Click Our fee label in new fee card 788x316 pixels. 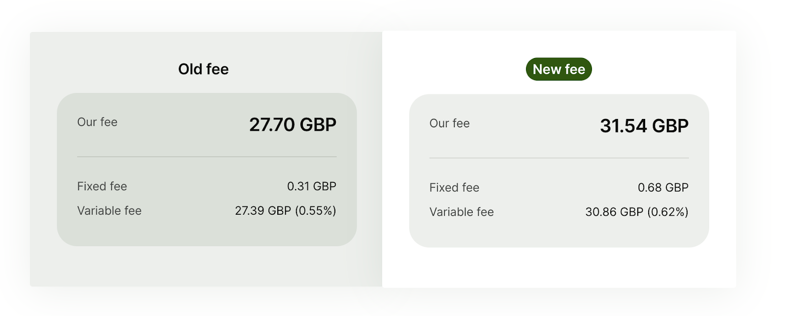click(x=449, y=123)
